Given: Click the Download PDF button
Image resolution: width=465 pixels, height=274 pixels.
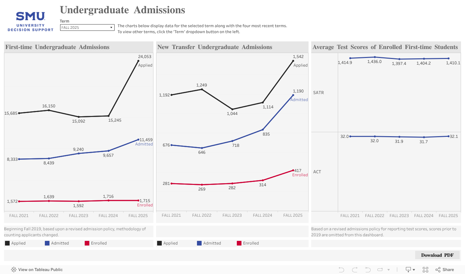Looking at the screenshot, I should (437, 255).
